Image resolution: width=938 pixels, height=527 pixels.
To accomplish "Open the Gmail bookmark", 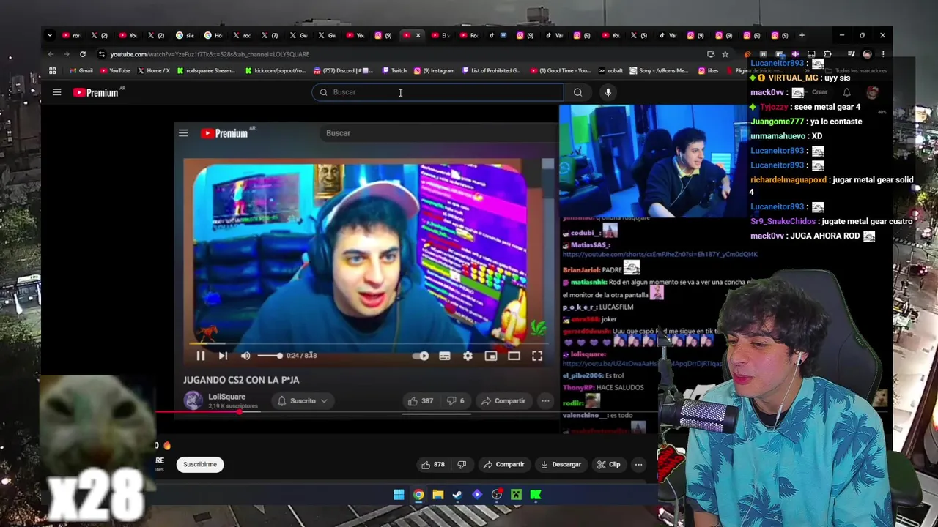I will pyautogui.click(x=81, y=71).
